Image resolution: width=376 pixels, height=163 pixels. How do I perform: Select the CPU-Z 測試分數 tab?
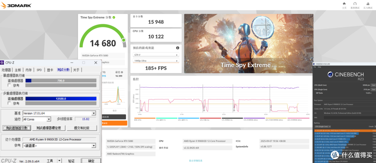click(63, 70)
